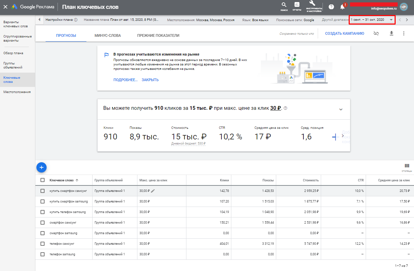Click the help icon next to 30 ₽ bid
414x271 pixels.
(285, 108)
